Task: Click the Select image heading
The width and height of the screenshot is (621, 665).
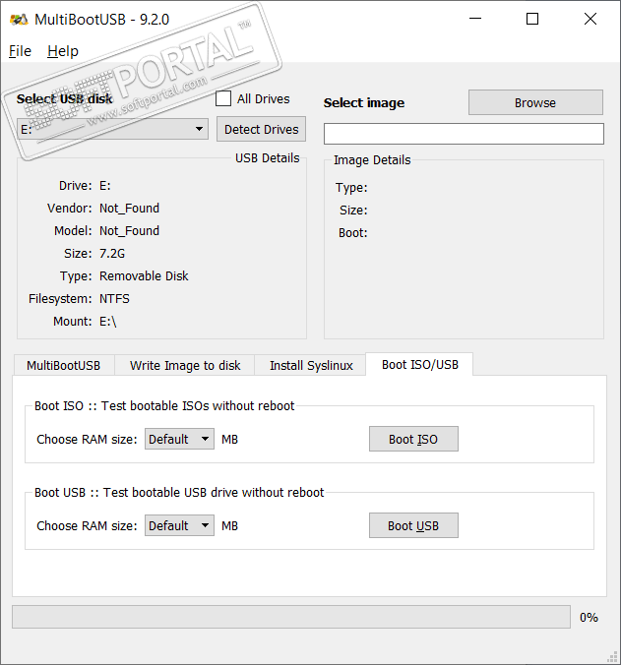Action: (364, 102)
